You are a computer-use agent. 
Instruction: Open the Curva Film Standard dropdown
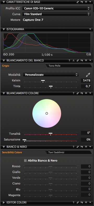(57, 14)
